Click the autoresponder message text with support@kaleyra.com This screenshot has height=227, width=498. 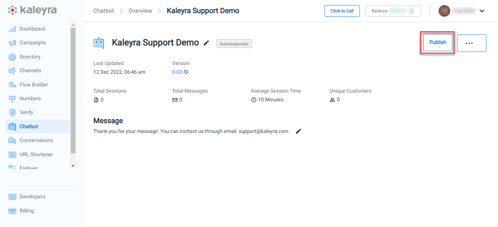point(191,131)
